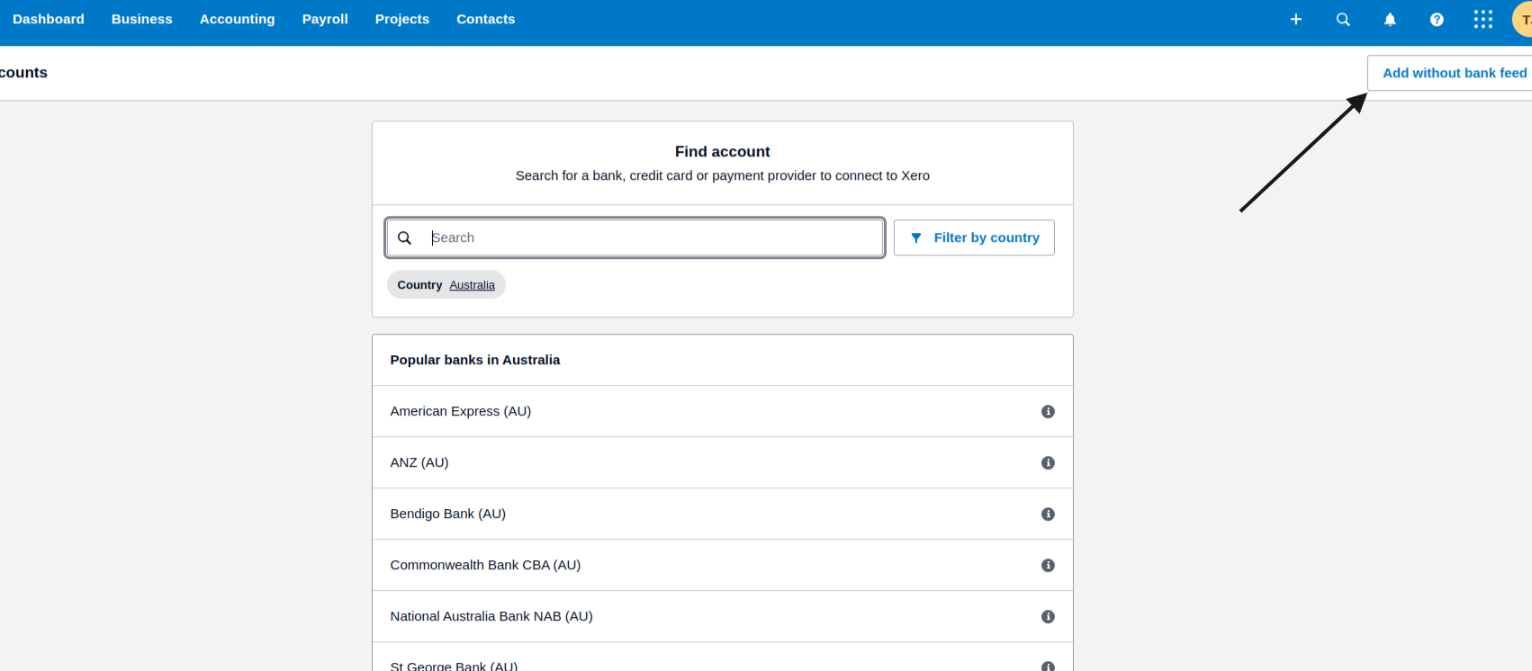Open the Payroll menu

[x=325, y=19]
